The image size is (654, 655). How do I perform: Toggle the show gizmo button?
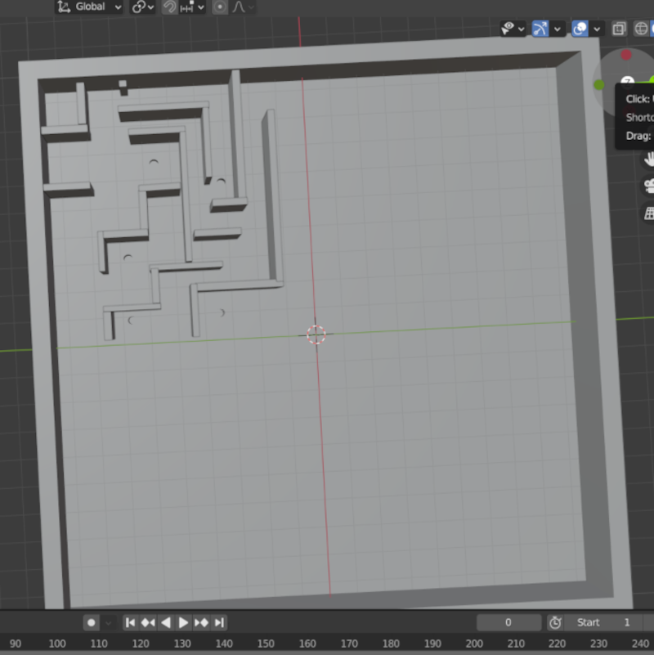coord(540,29)
